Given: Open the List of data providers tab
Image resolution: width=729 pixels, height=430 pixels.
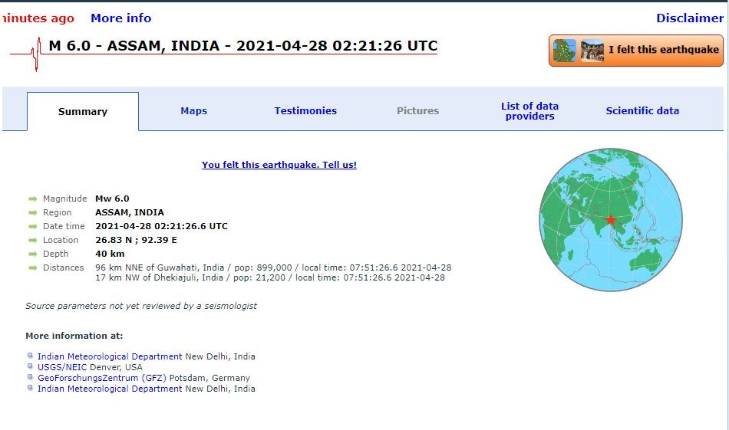Looking at the screenshot, I should tap(529, 111).
